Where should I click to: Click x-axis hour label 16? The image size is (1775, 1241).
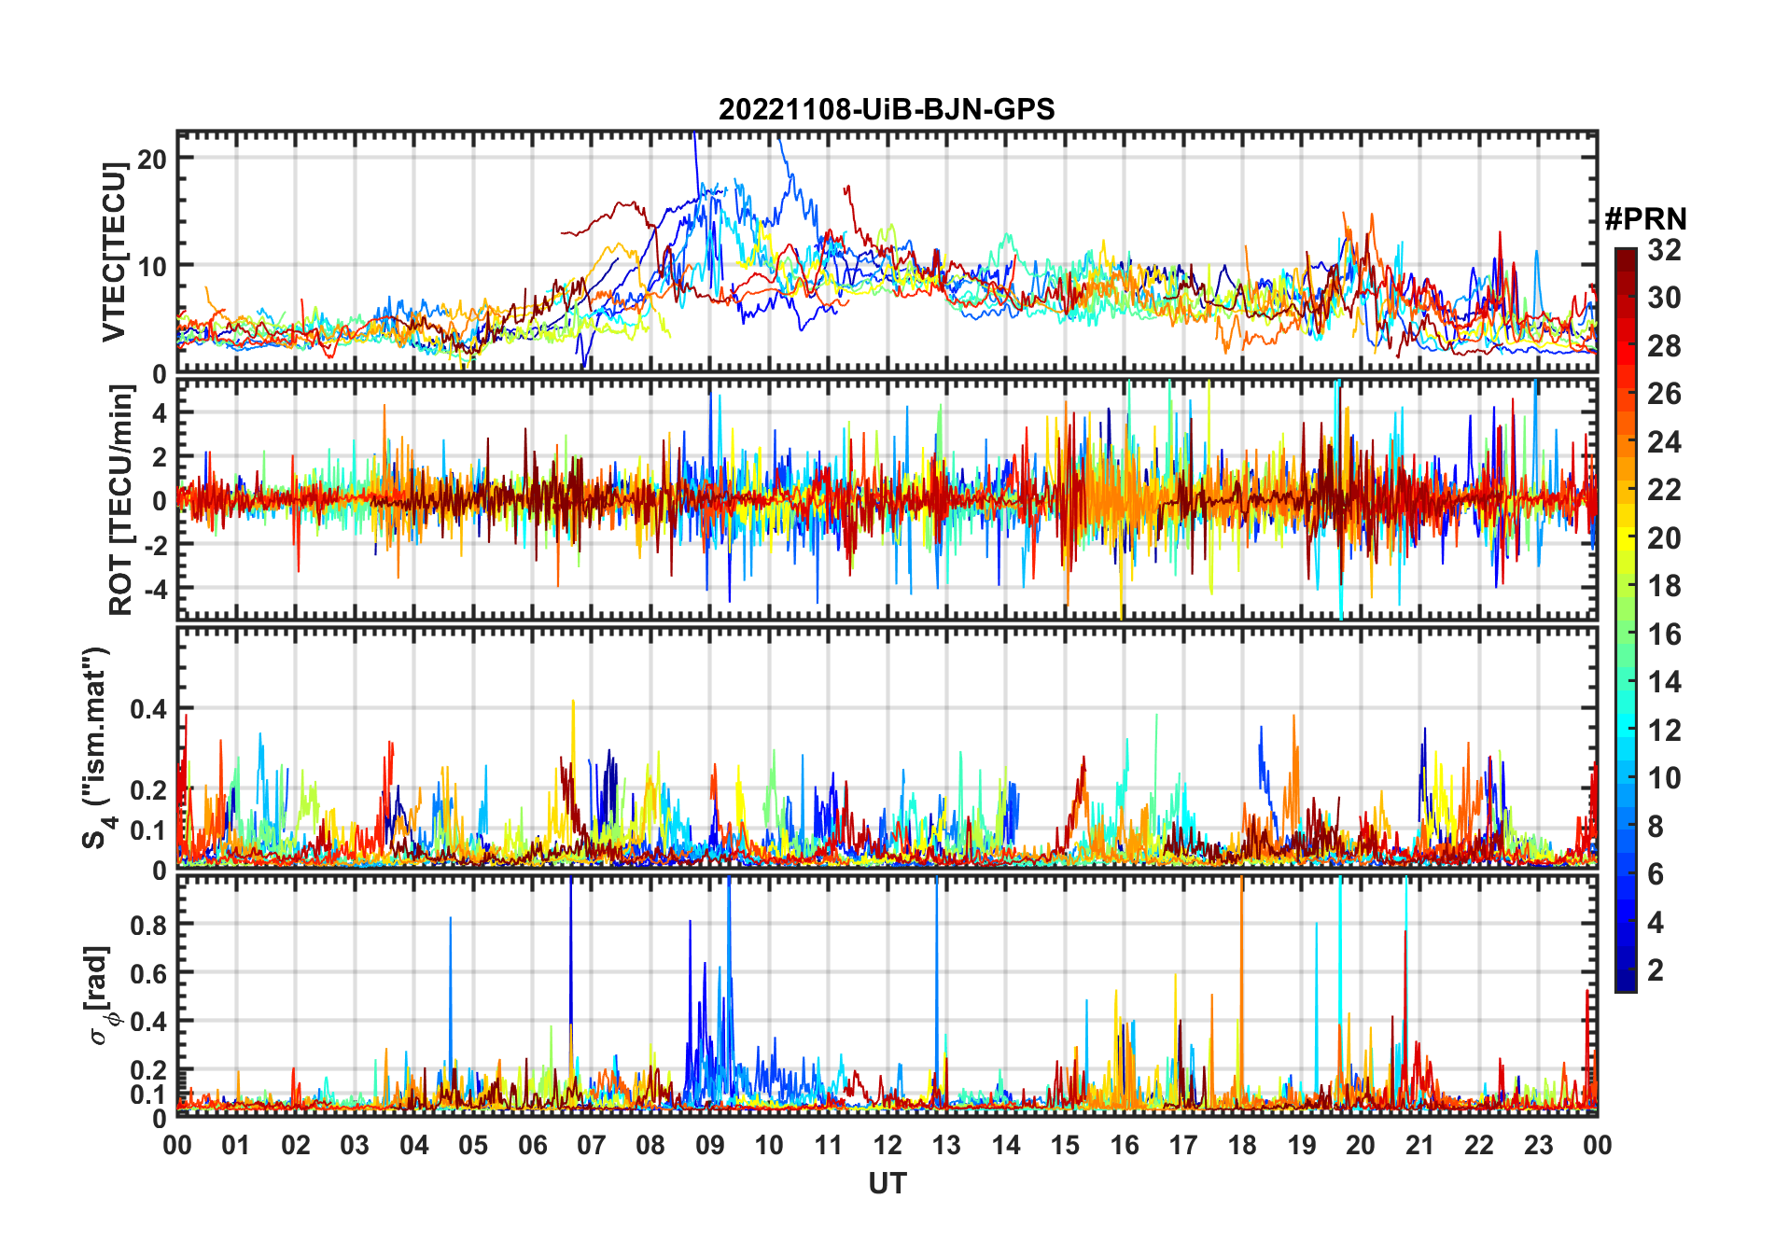tap(1125, 1145)
